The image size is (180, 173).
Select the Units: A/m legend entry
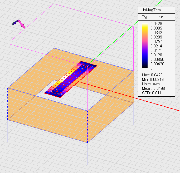(151, 84)
